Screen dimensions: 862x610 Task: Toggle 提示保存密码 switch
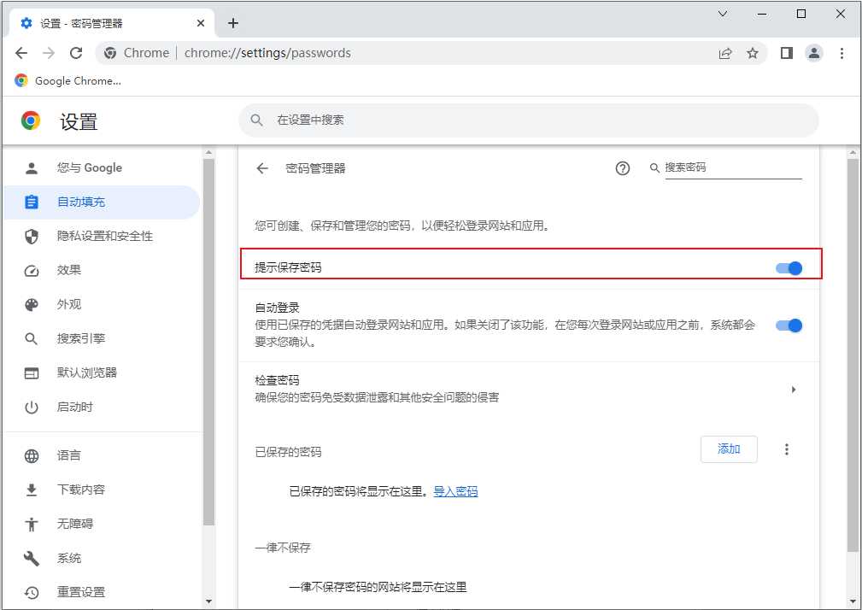(789, 268)
